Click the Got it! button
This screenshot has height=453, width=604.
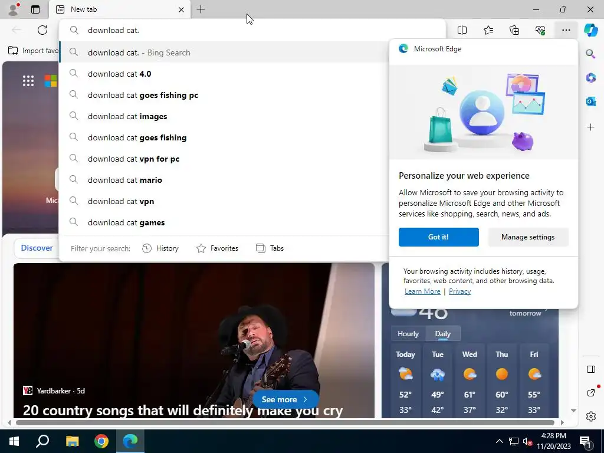click(438, 237)
